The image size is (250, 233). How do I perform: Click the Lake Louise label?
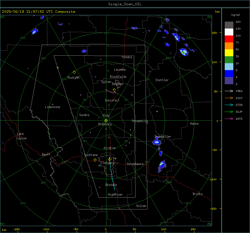coord(21,136)
